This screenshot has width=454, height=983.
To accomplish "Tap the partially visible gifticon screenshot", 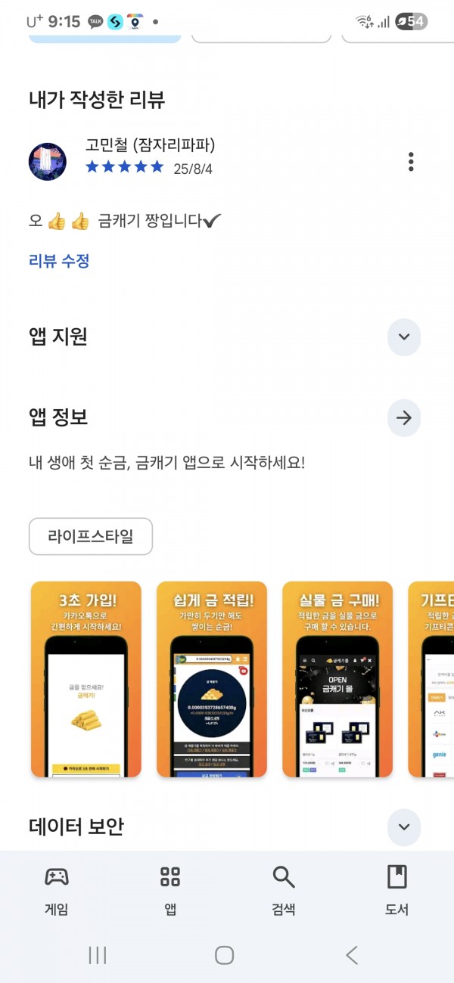I will 431,679.
